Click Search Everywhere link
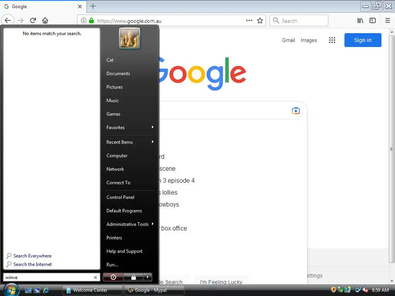Screen dimensions: 395x296 pos(32,256)
